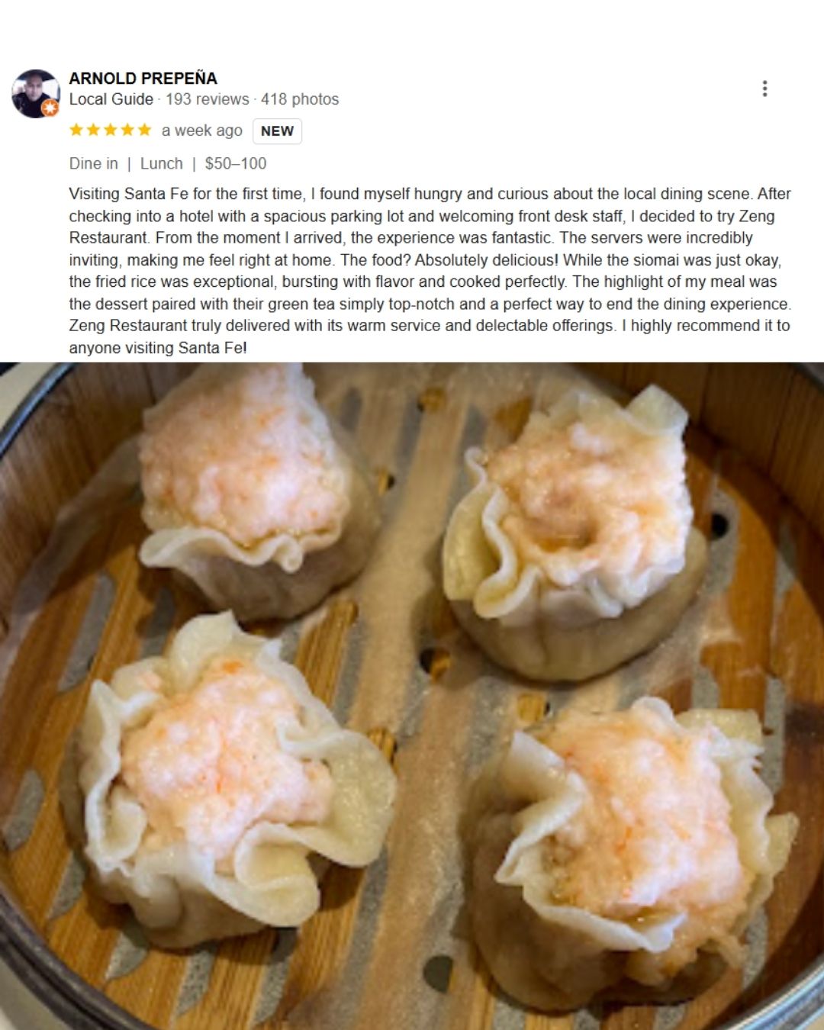
Task: Click the Local Guide label
Action: coord(111,99)
